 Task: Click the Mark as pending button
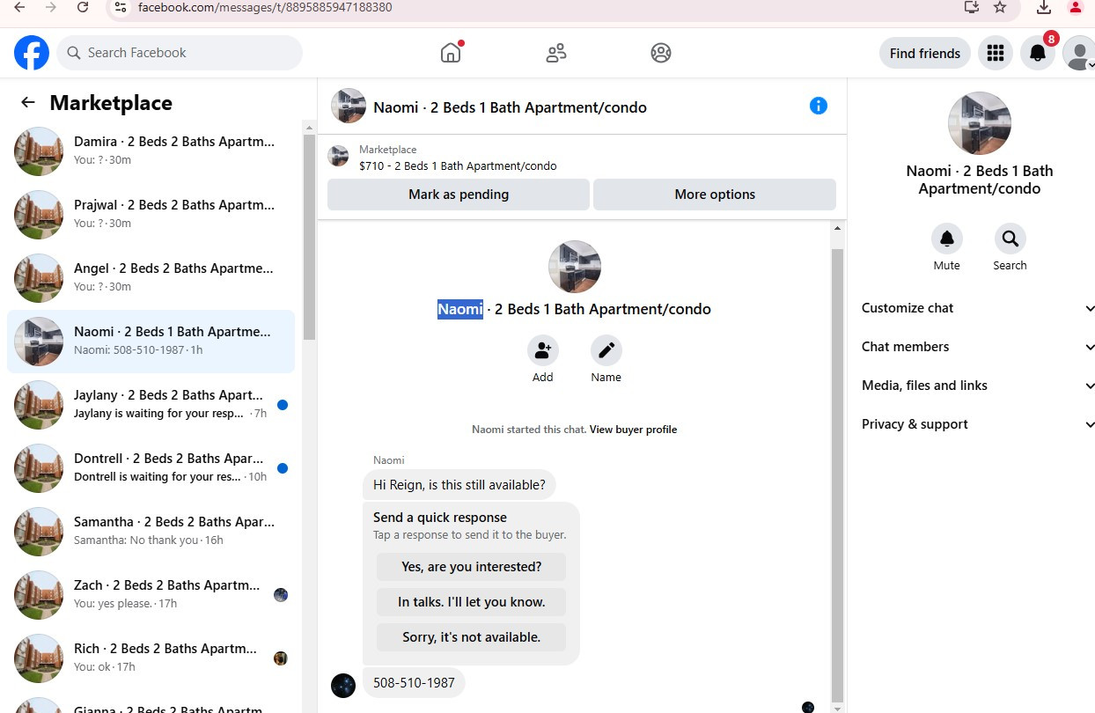(x=459, y=195)
